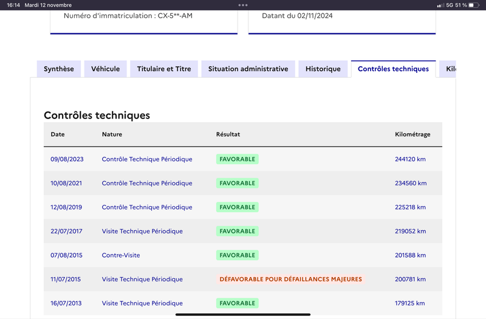This screenshot has height=319, width=486.
Task: Click Contrôle Technique Périodique for 10/08/2021
Action: [x=147, y=184]
